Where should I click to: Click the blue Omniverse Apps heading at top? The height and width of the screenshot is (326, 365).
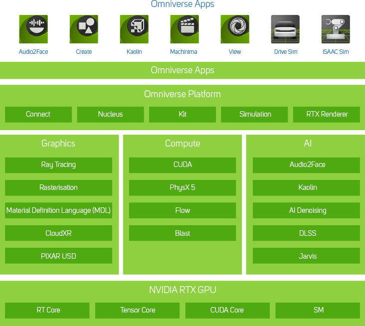coord(182,4)
